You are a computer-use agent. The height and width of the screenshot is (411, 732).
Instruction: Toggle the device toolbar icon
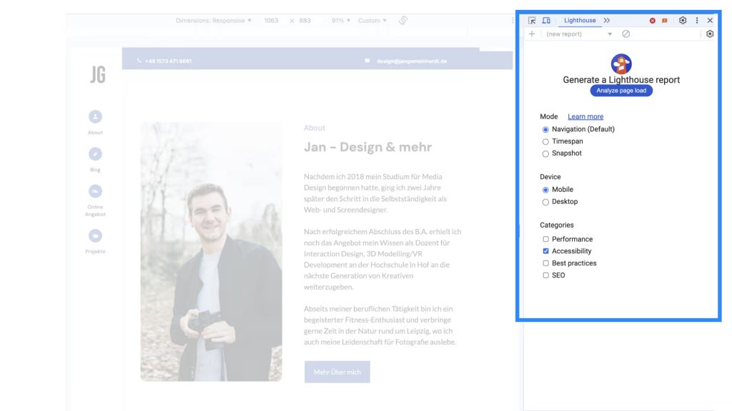[x=546, y=21]
